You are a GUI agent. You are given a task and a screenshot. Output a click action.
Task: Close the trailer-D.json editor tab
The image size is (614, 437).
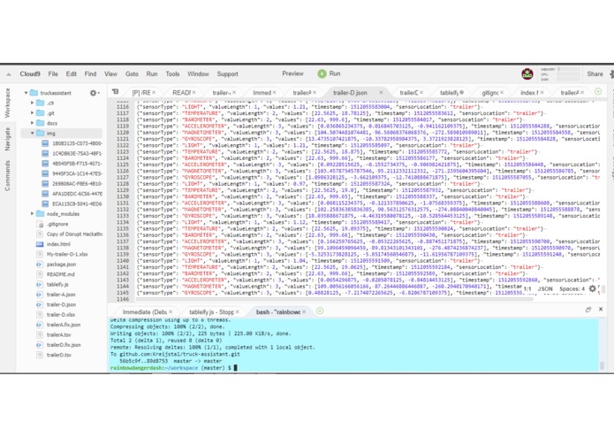click(x=381, y=93)
